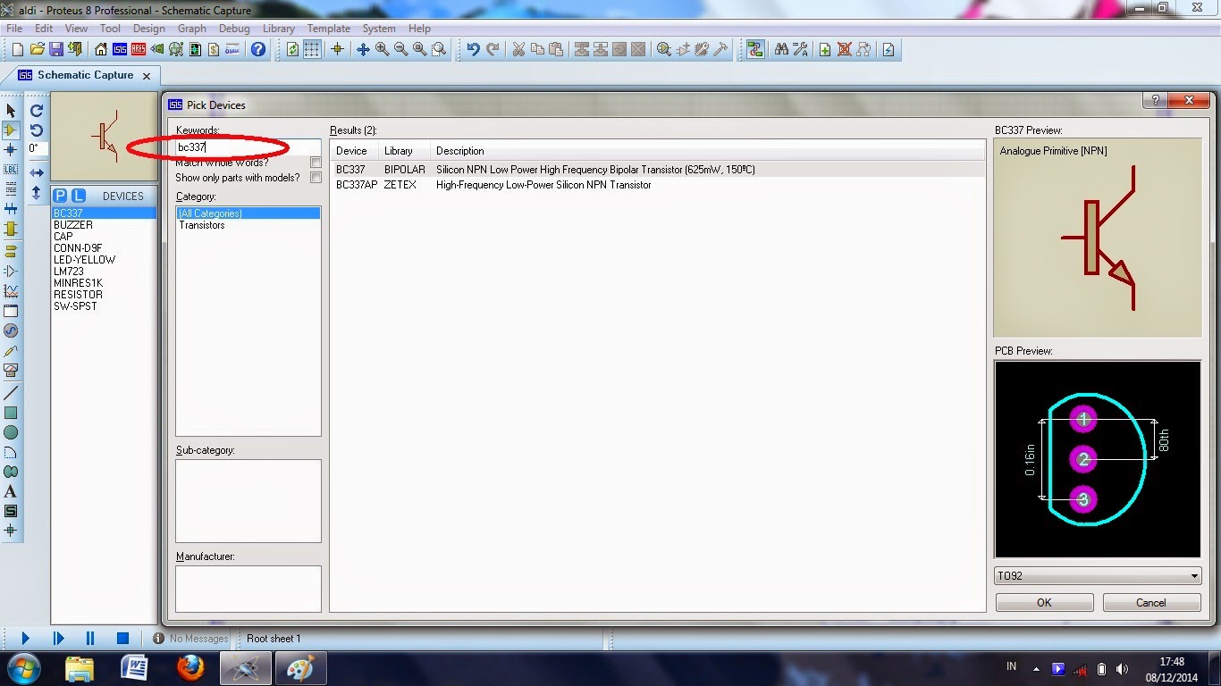Open the TO92 package dropdown

tap(1098, 576)
